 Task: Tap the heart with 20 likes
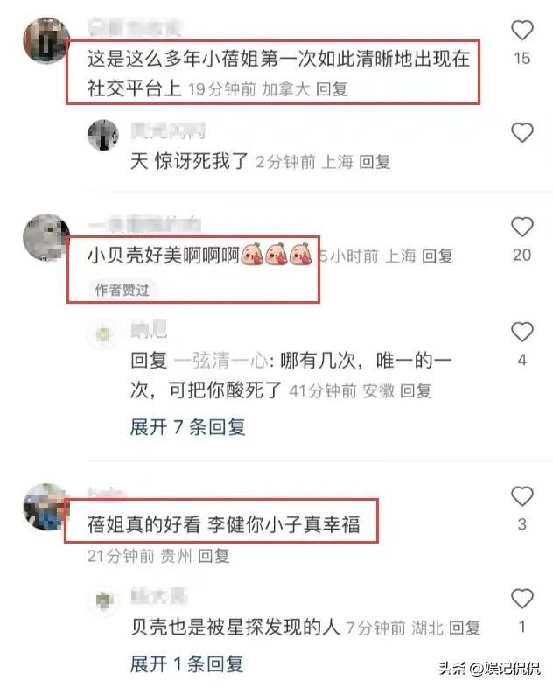521,228
